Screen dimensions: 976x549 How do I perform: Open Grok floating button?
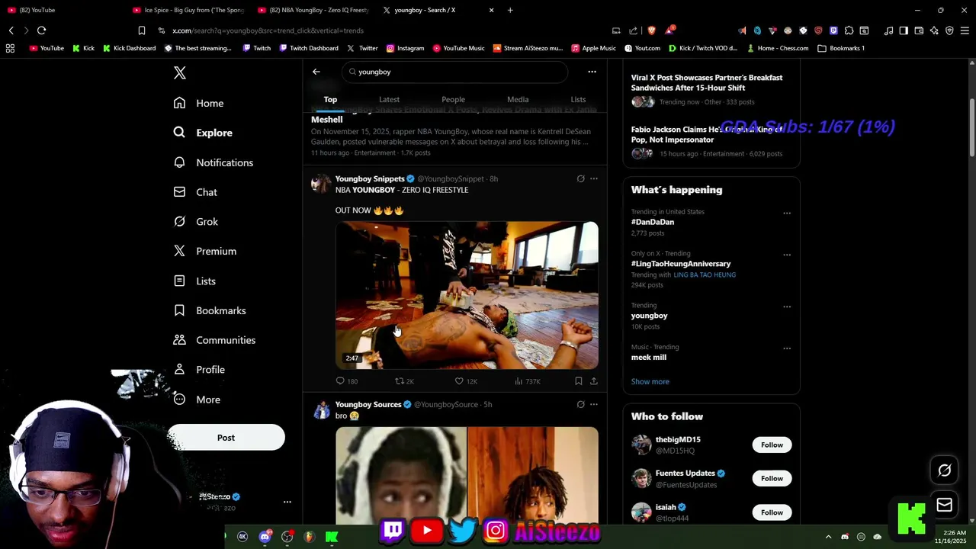point(944,470)
